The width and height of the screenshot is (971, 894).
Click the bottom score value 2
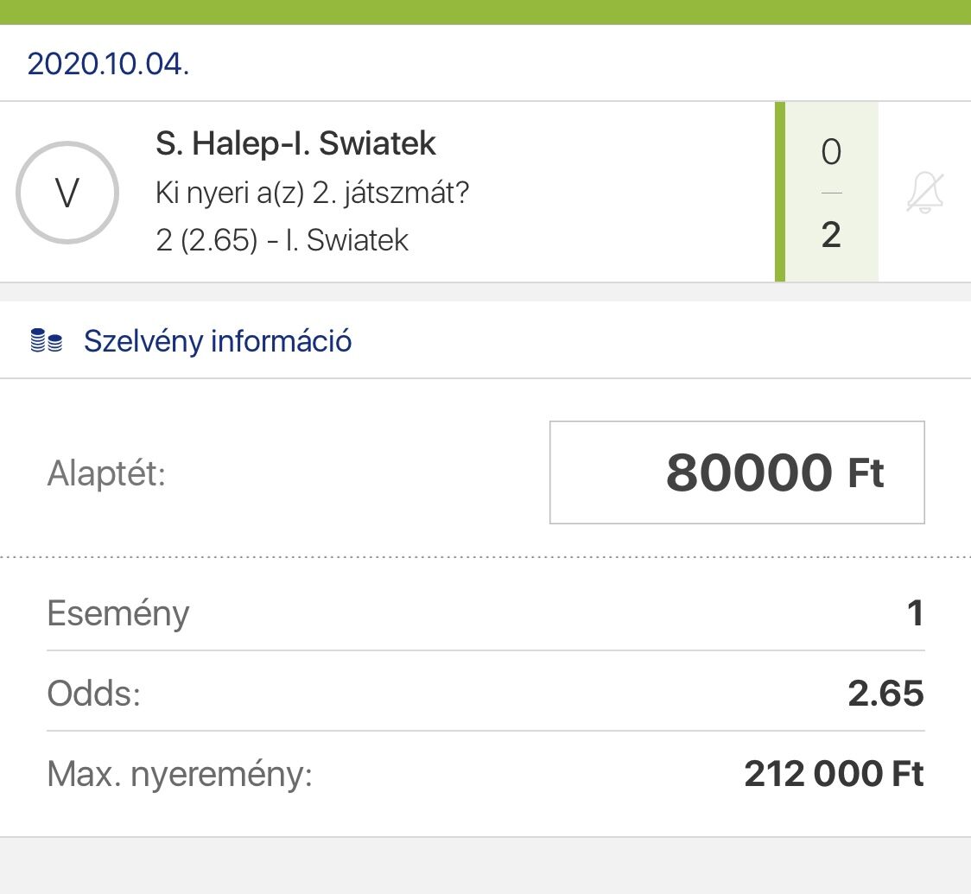(x=831, y=234)
